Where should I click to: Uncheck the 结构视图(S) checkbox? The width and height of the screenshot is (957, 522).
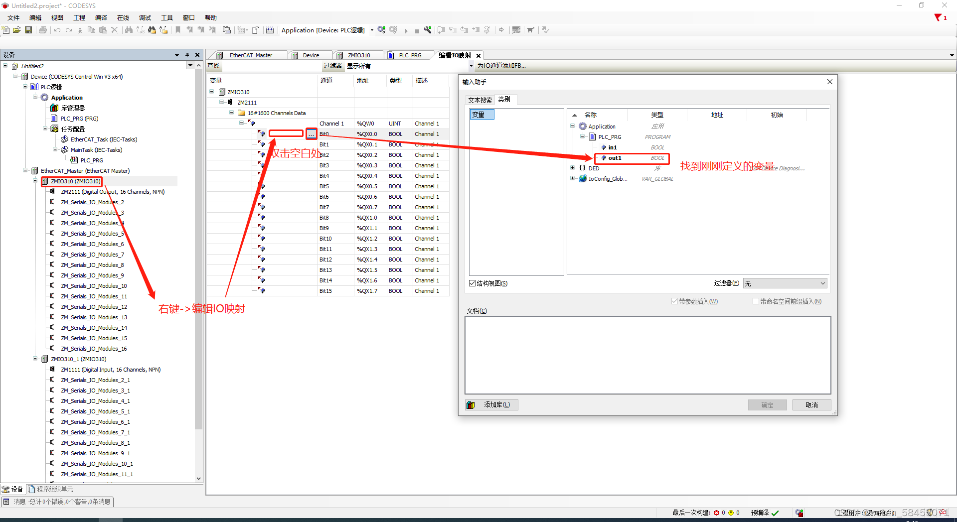pos(472,283)
